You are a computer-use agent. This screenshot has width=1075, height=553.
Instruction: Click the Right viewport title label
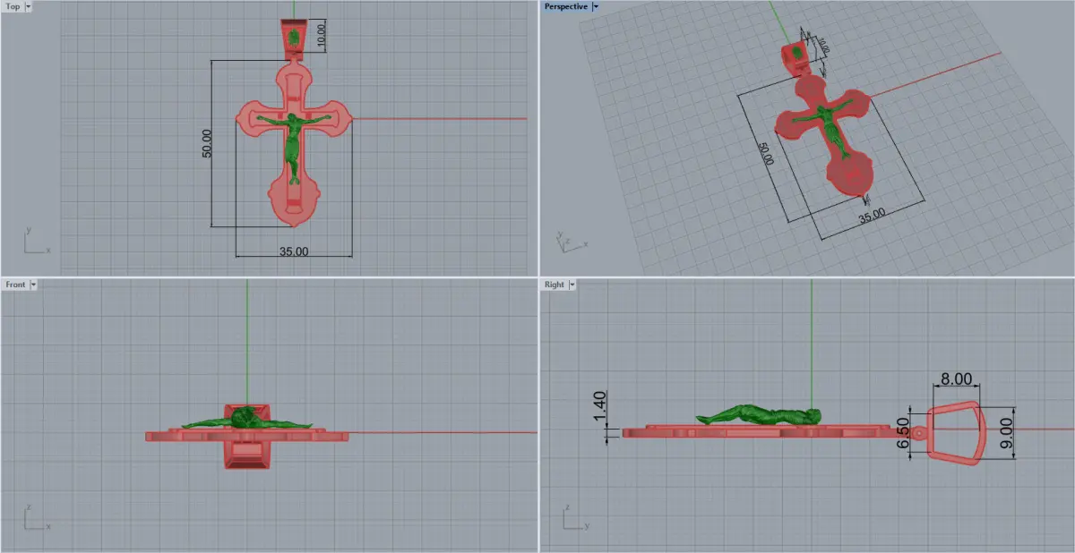[x=555, y=285]
